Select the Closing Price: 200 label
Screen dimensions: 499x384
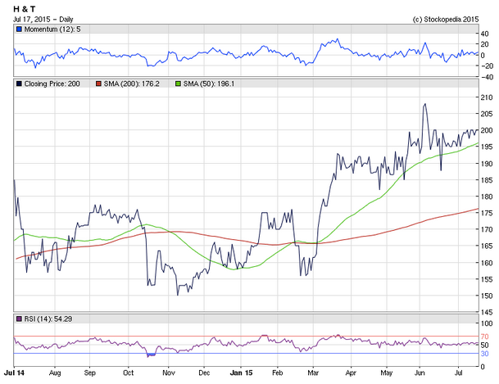point(52,84)
